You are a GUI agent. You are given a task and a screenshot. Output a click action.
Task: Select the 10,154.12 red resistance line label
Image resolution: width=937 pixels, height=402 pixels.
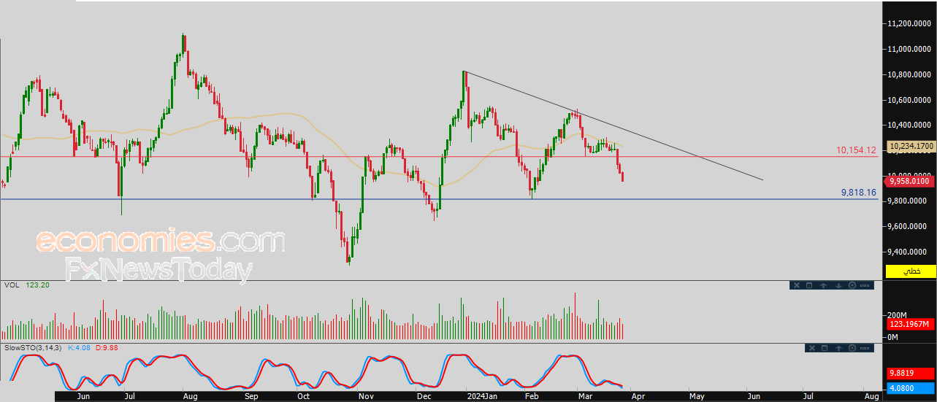coord(856,150)
